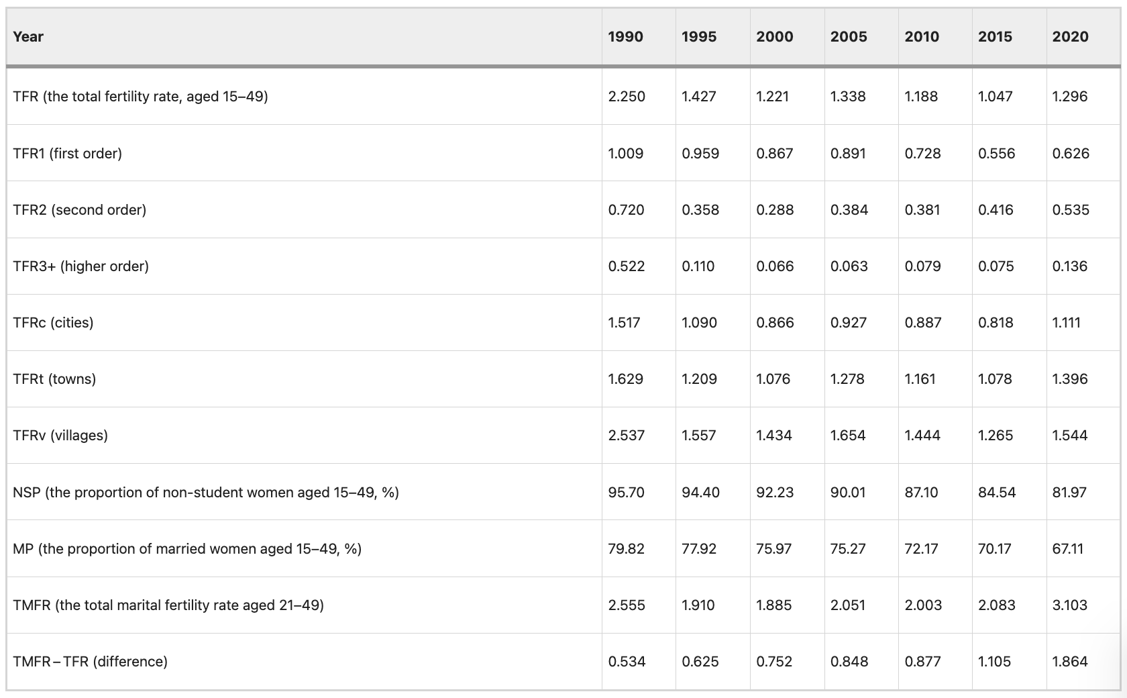Select TMFR value 3.103
Screen dimensions: 1127x698
coord(1070,605)
